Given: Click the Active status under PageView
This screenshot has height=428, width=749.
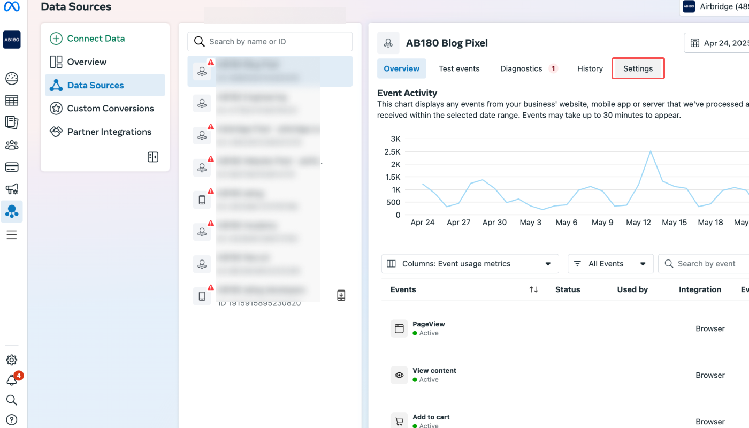Looking at the screenshot, I should click(426, 333).
